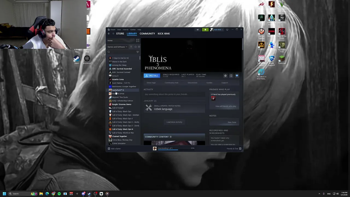350x197 pixels.
Task: Sort library list with the arrow icon
Action: click(131, 47)
